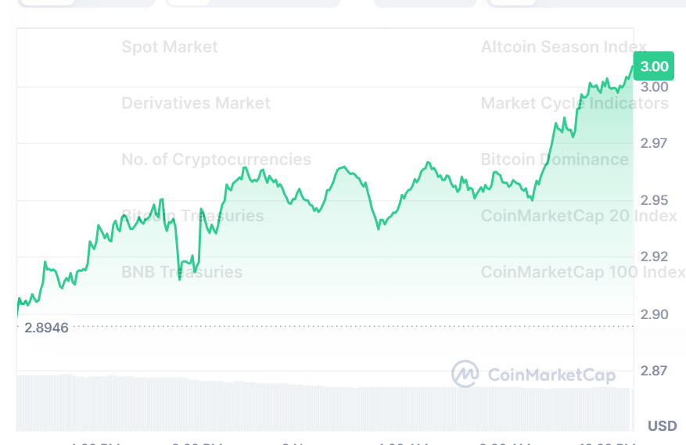This screenshot has height=445, width=686.
Task: Open the Altcoin Season Index
Action: point(563,47)
